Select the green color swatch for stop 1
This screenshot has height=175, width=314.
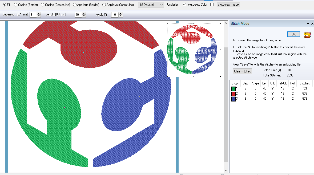[x=233, y=89]
